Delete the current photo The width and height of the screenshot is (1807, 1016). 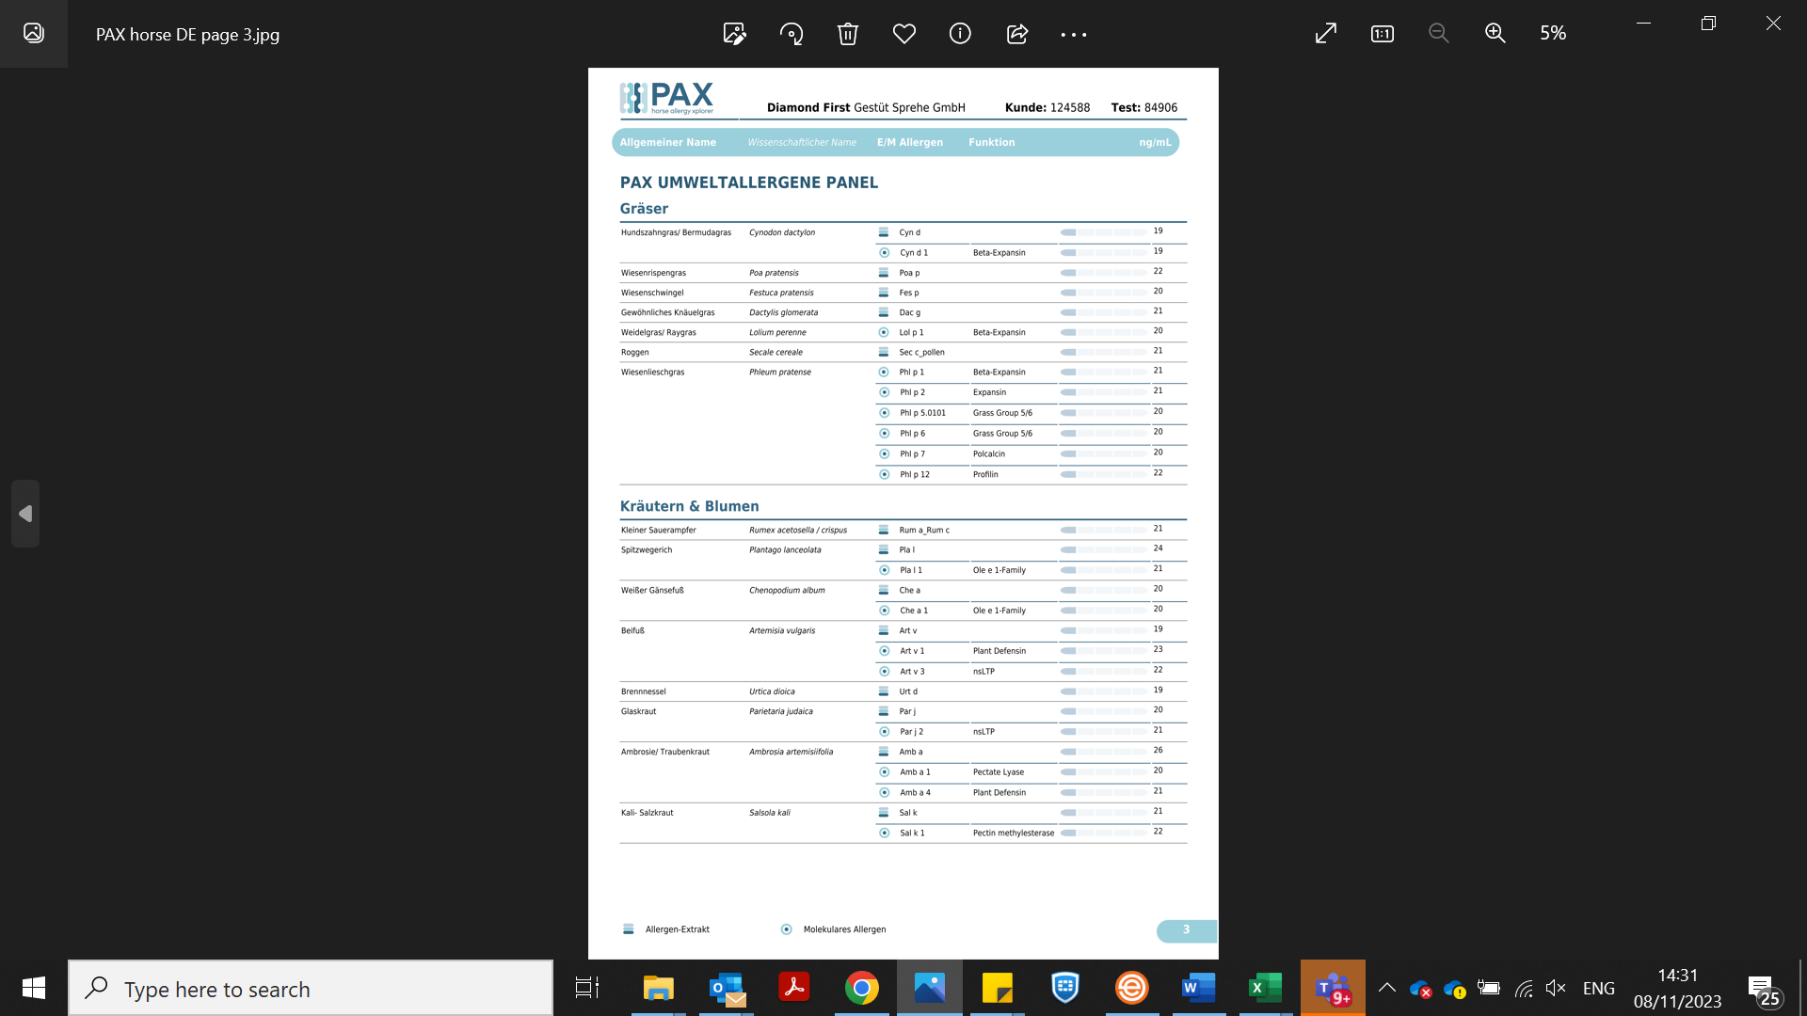coord(847,34)
